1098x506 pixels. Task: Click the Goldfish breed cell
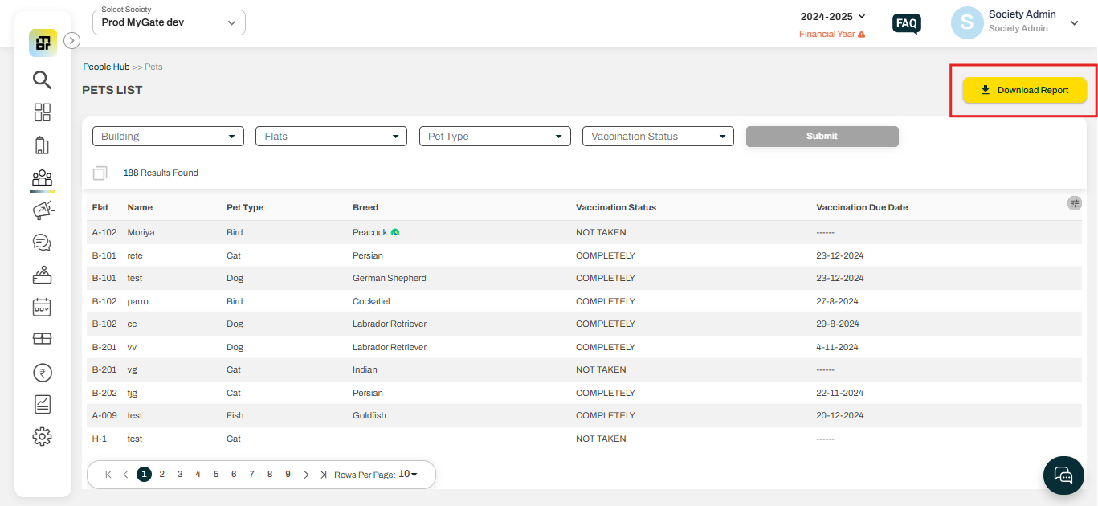pyautogui.click(x=369, y=415)
